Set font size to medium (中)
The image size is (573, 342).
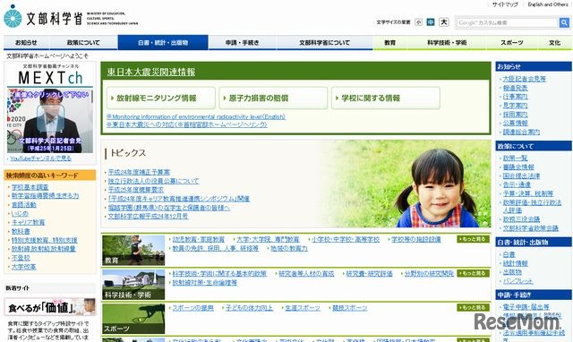coord(431,22)
